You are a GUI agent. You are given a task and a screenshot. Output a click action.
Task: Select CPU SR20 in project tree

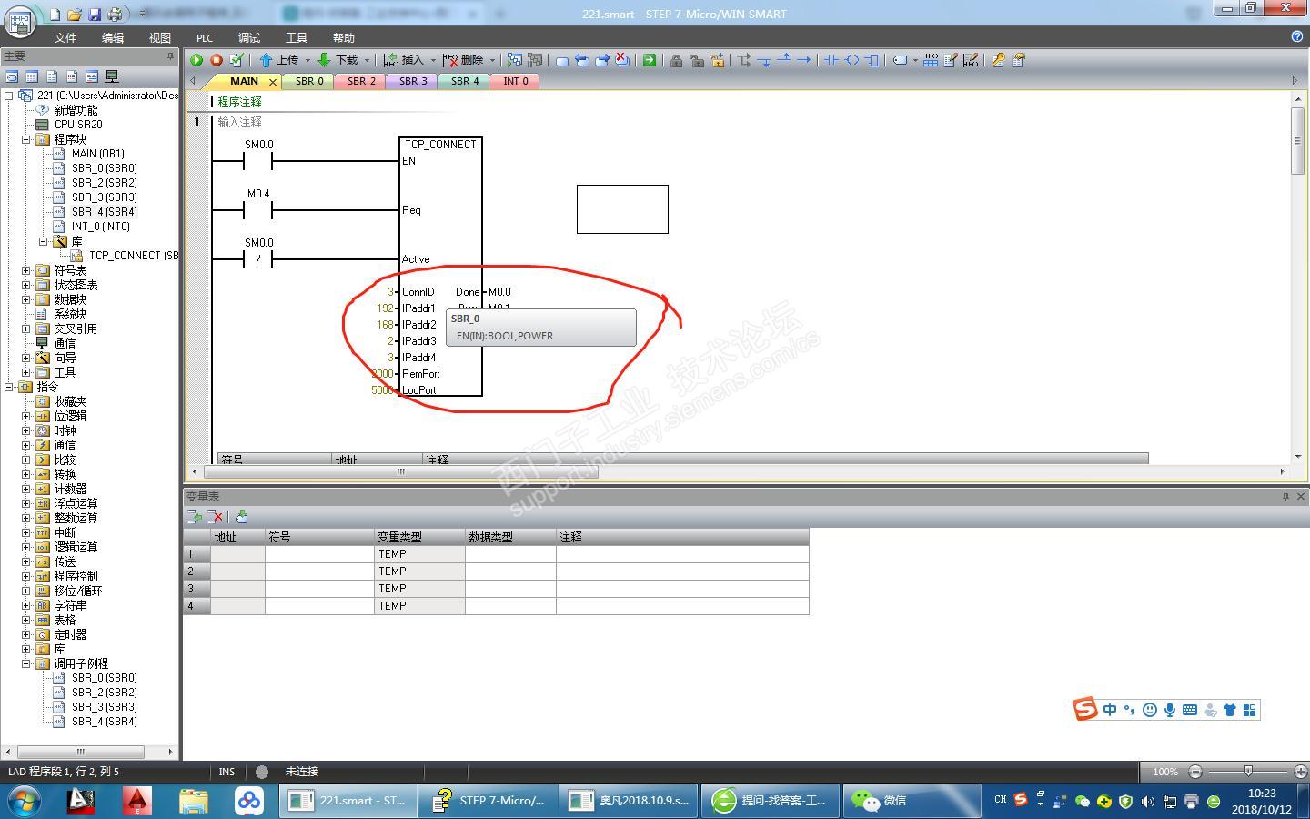tap(78, 125)
